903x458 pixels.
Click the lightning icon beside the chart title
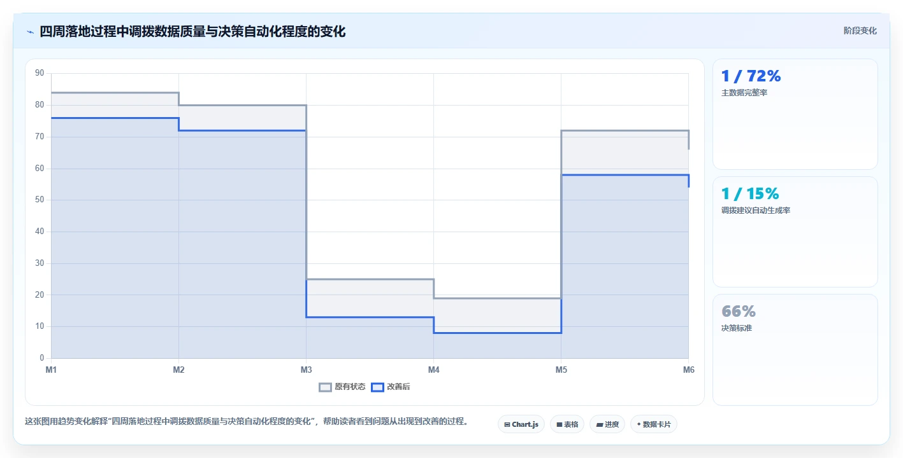point(30,32)
